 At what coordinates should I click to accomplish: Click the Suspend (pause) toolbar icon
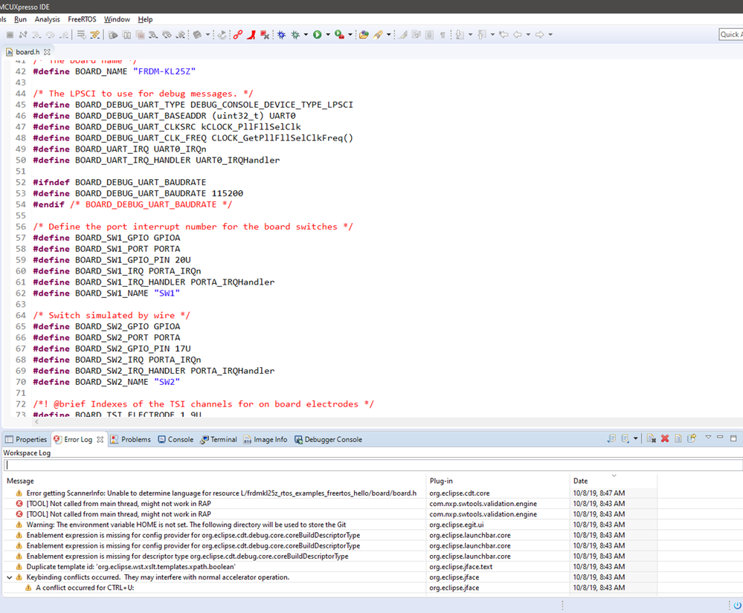(126, 35)
